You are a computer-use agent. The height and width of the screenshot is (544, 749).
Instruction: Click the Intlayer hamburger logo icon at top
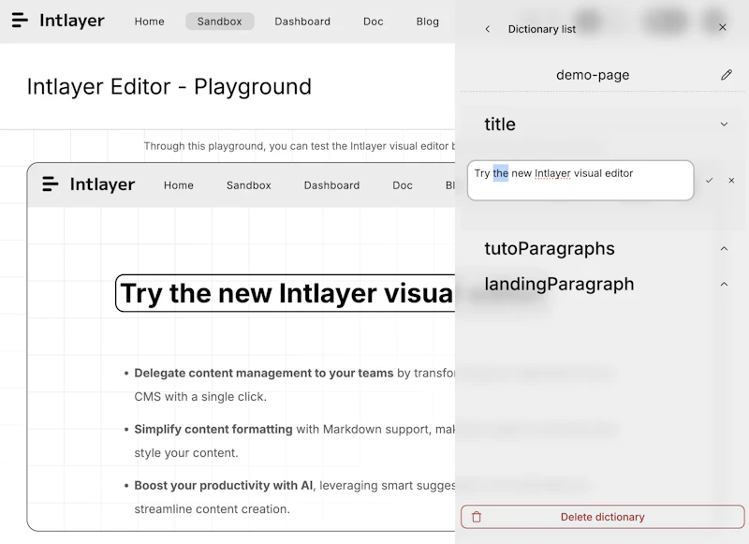(x=20, y=20)
